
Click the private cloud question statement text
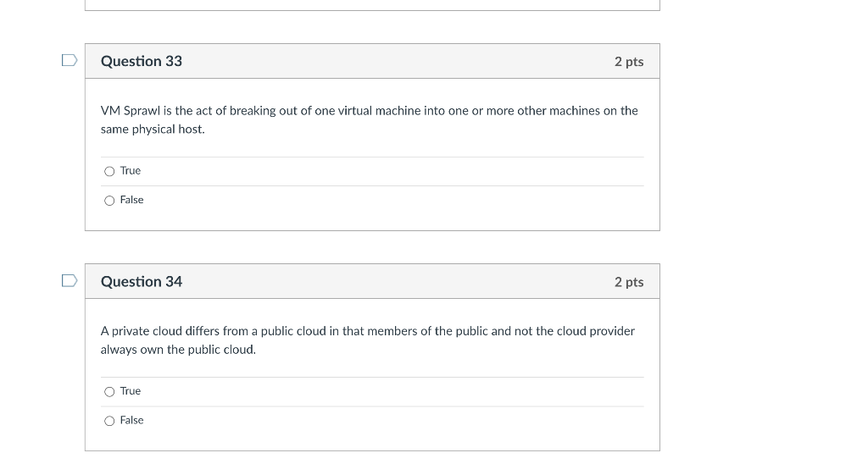(367, 331)
